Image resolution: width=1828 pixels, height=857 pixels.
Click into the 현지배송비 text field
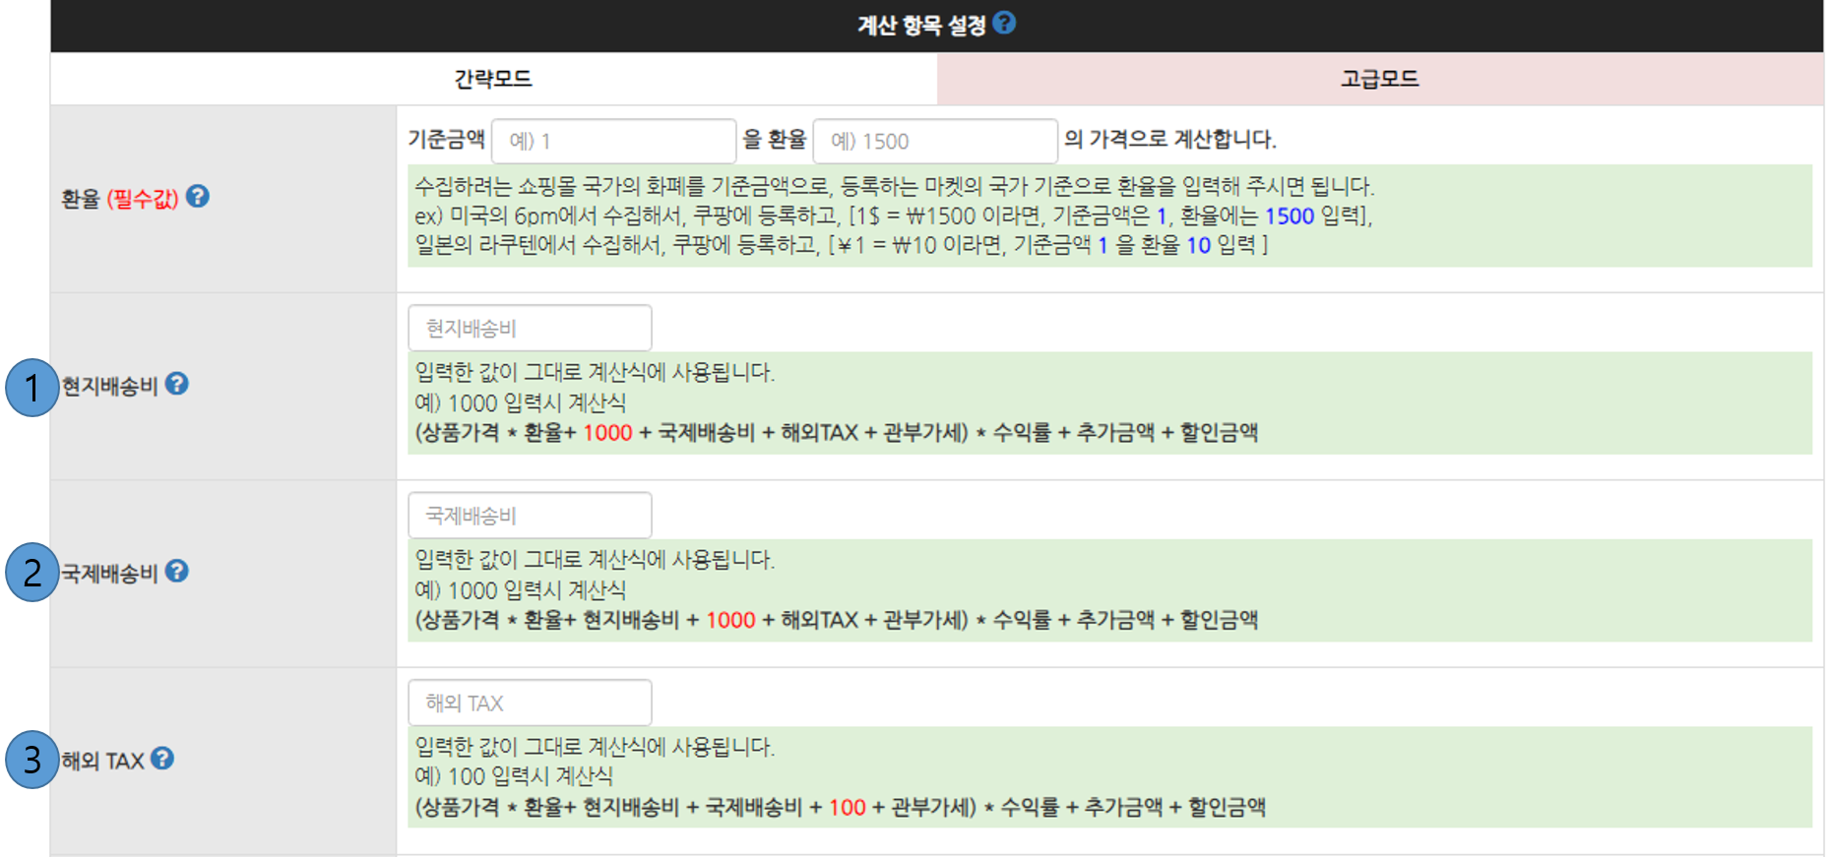tap(530, 328)
